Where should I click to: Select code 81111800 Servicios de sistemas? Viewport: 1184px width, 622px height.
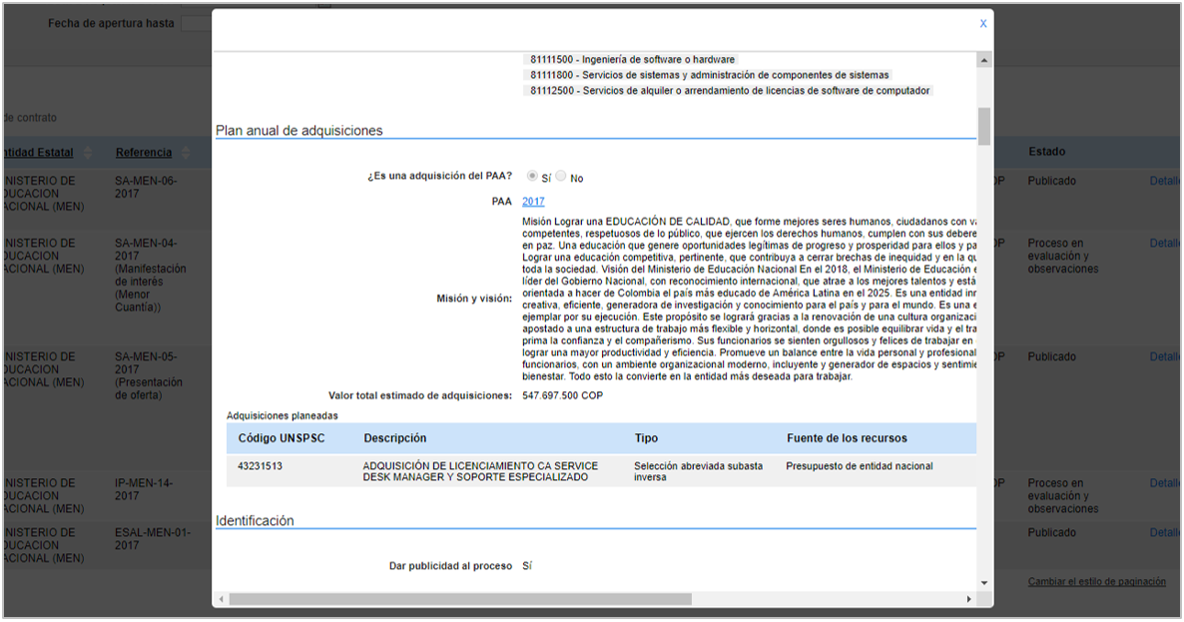pos(709,76)
